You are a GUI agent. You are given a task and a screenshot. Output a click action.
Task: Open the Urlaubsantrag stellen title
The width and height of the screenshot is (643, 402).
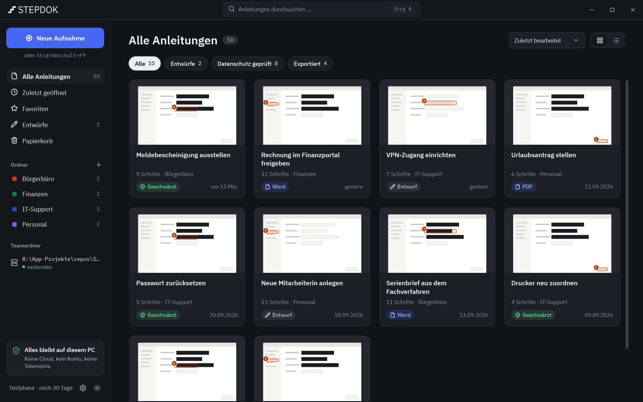click(x=544, y=155)
